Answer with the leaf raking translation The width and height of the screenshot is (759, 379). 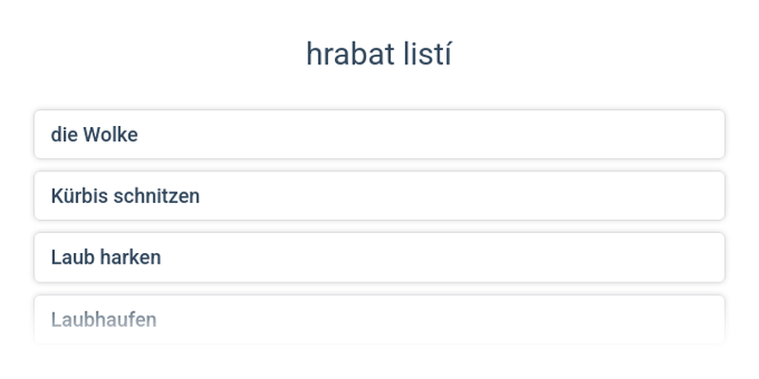[x=379, y=257]
